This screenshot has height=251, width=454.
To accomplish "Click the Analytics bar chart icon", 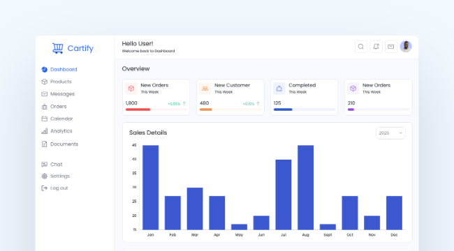I will click(44, 131).
